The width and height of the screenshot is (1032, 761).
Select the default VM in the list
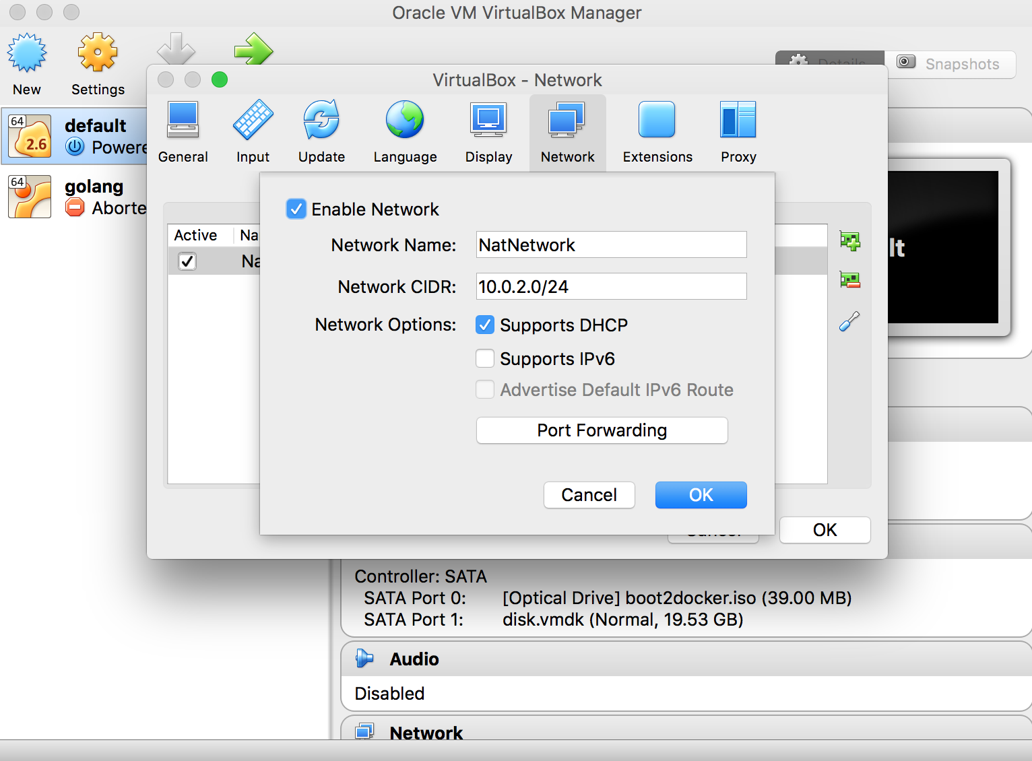[74, 135]
